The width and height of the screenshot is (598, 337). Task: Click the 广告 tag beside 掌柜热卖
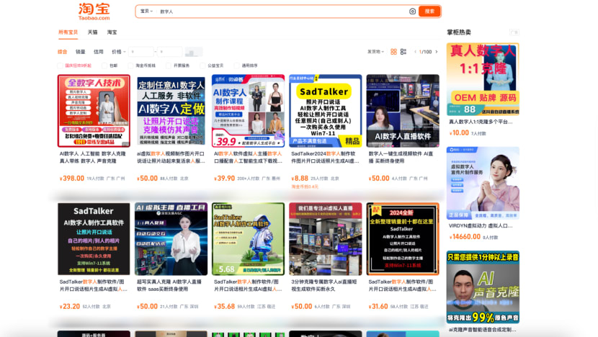(x=514, y=32)
